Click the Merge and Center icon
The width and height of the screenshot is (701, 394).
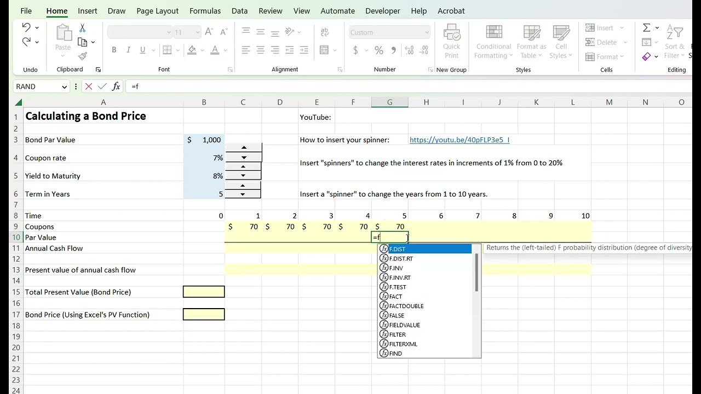tap(324, 50)
